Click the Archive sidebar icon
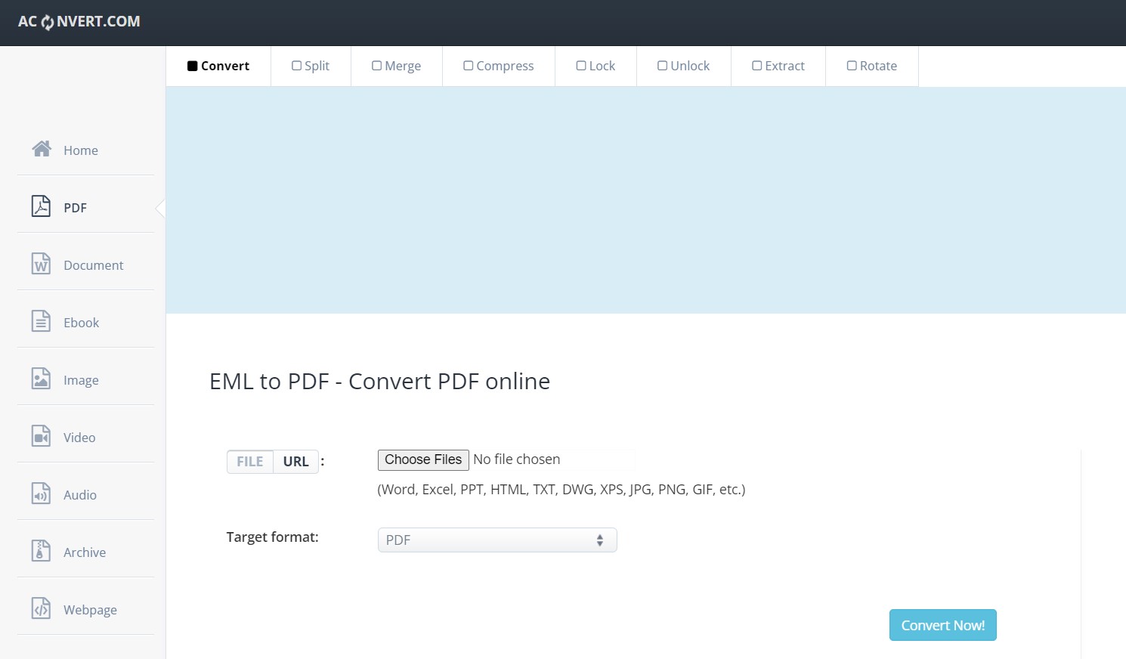 click(42, 550)
